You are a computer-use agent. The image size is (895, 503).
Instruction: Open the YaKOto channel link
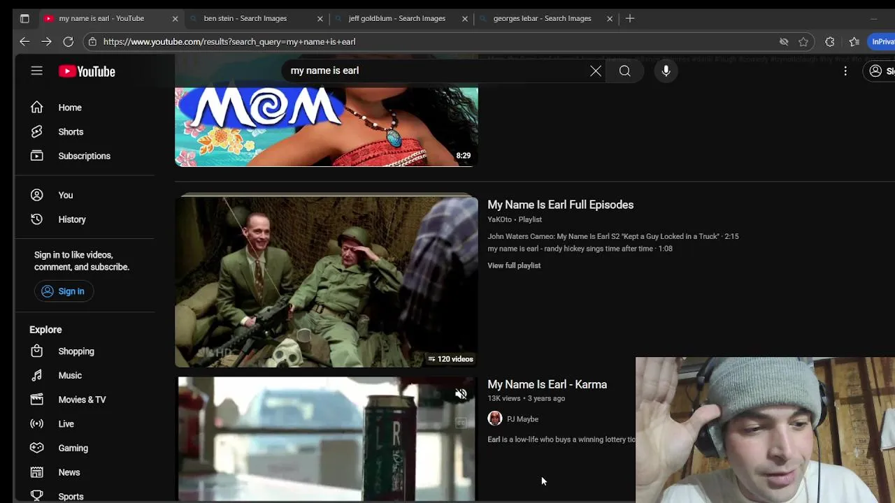click(499, 219)
